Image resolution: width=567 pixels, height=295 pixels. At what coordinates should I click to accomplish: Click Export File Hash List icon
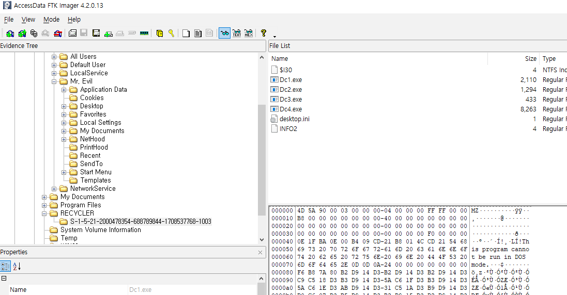[x=198, y=33]
